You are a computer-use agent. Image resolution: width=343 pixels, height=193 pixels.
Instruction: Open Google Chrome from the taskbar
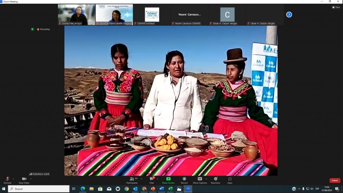(x=126, y=189)
